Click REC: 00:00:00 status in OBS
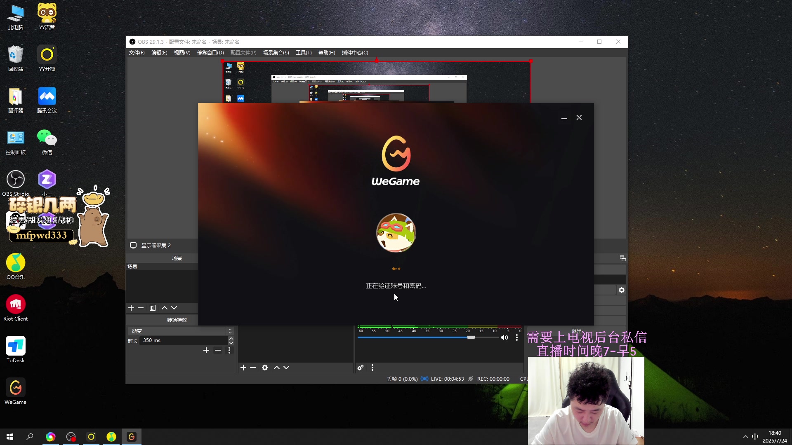792x445 pixels. (493, 379)
